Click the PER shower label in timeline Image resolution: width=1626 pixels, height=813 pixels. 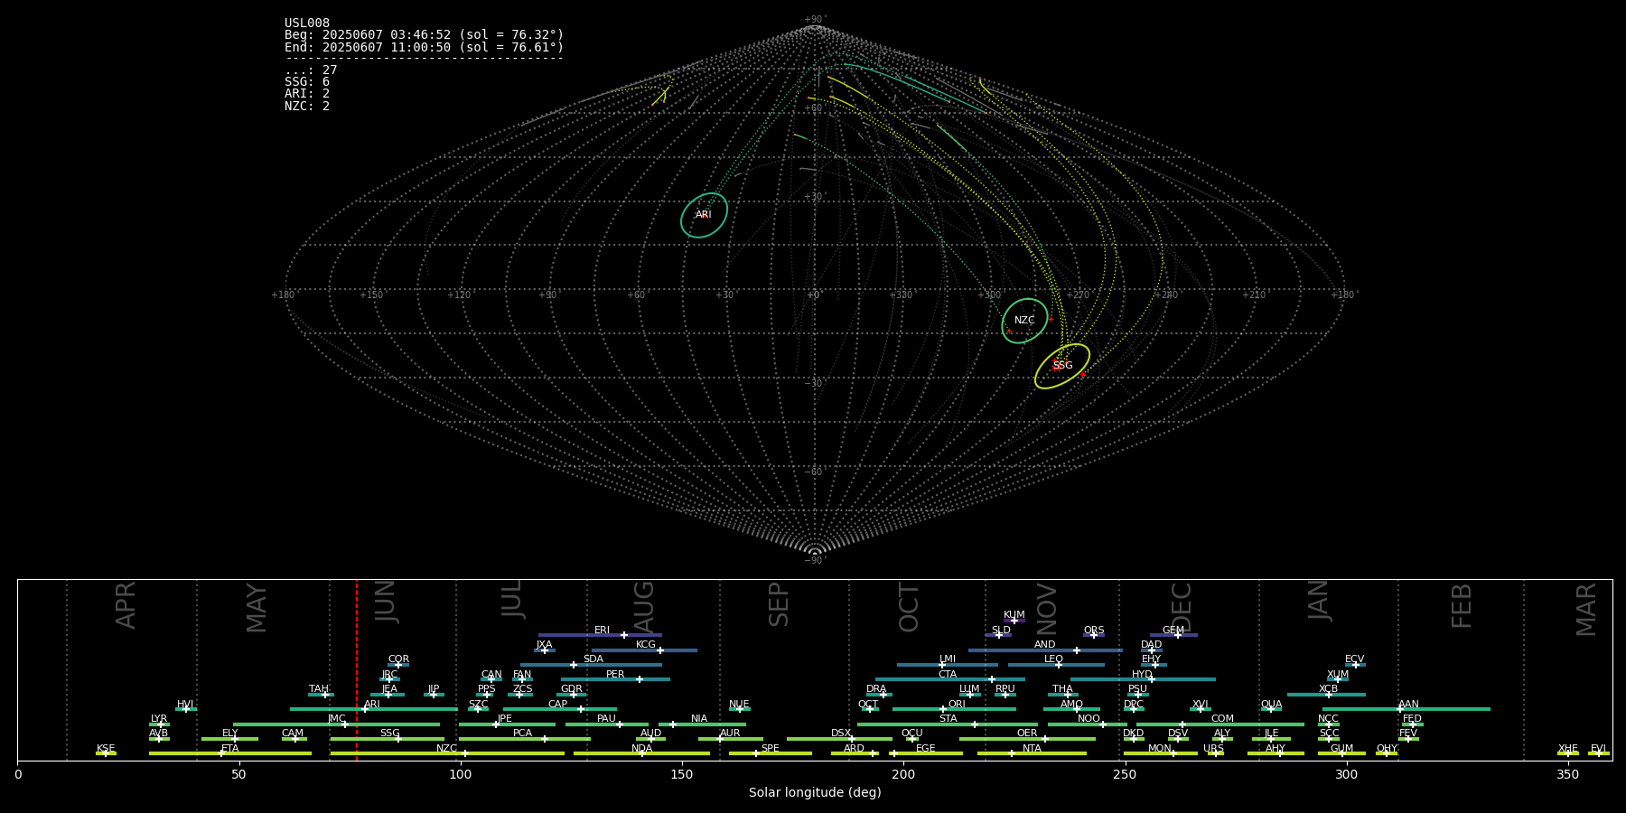615,675
